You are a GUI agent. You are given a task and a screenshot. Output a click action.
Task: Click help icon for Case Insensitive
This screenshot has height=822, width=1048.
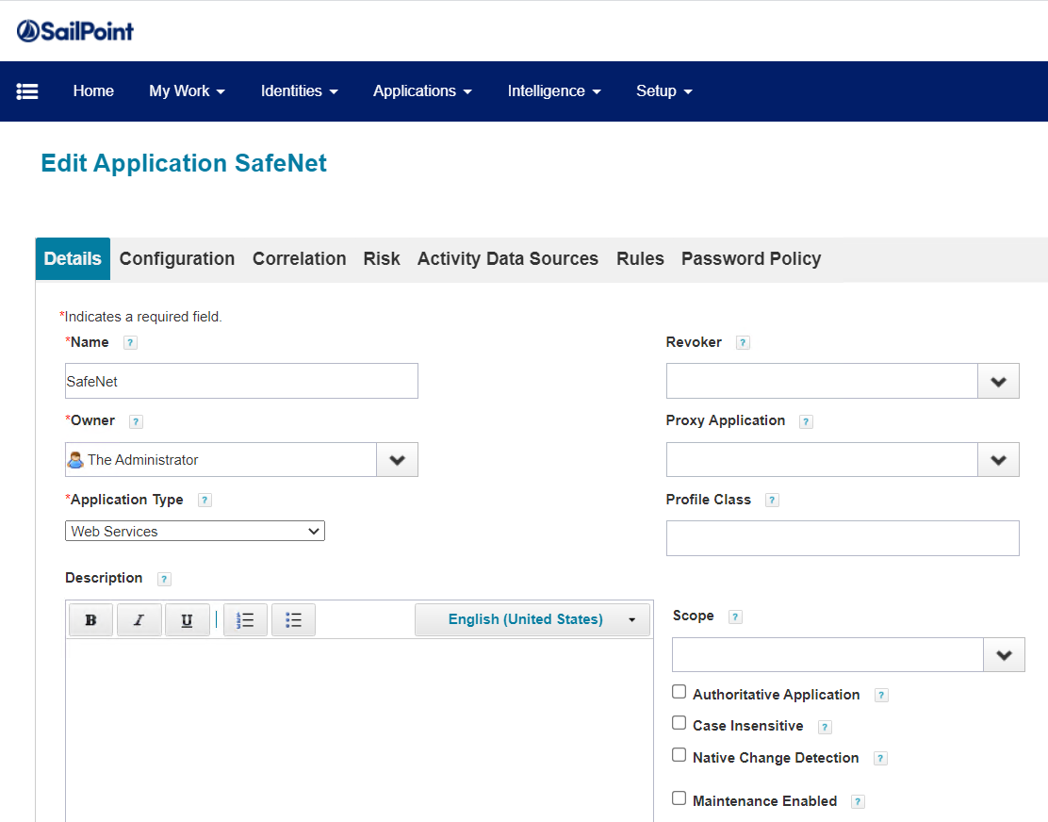click(826, 727)
